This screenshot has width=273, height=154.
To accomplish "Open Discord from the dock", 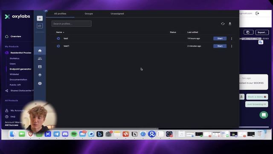I will pyautogui.click(x=65, y=134).
